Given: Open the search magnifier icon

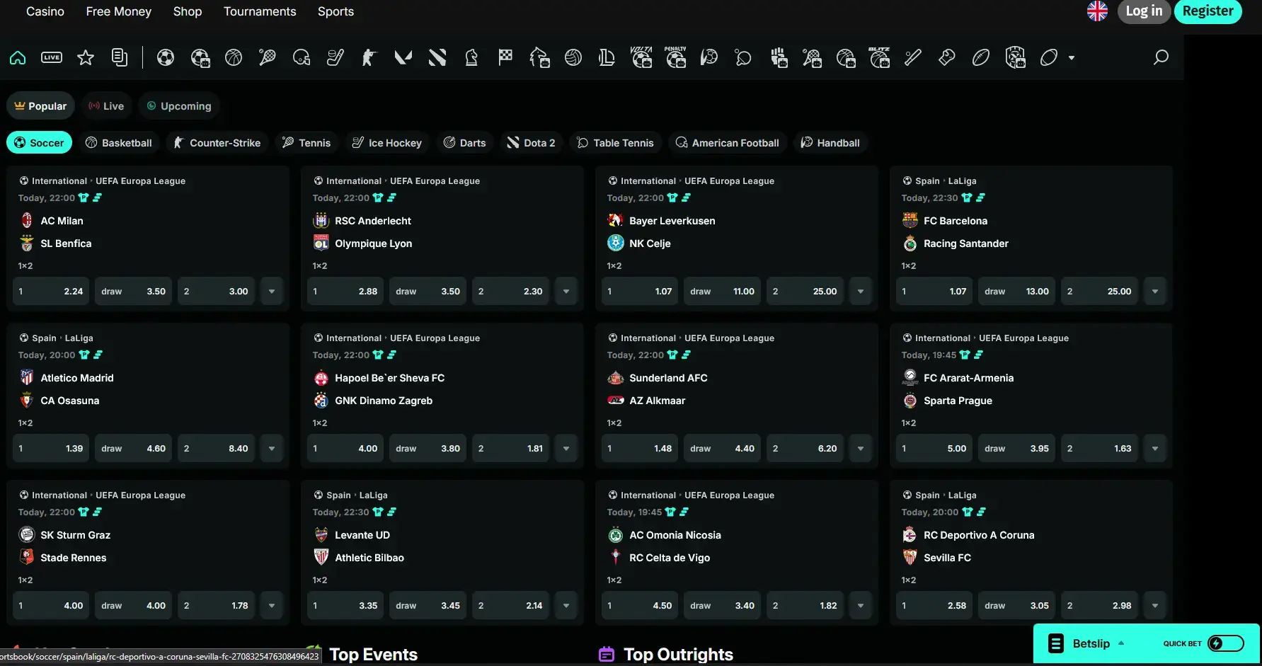Looking at the screenshot, I should pyautogui.click(x=1161, y=57).
